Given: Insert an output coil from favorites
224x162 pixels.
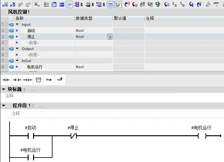Looking at the screenshot, I should tap(28, 80).
